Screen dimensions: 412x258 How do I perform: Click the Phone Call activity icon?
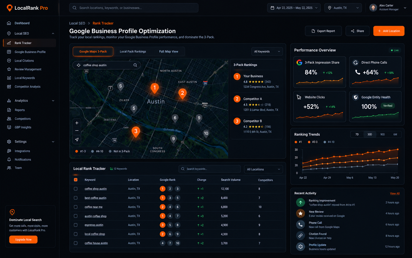click(301, 224)
